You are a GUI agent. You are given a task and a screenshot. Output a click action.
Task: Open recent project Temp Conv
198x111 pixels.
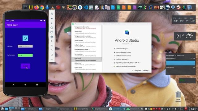87,32
